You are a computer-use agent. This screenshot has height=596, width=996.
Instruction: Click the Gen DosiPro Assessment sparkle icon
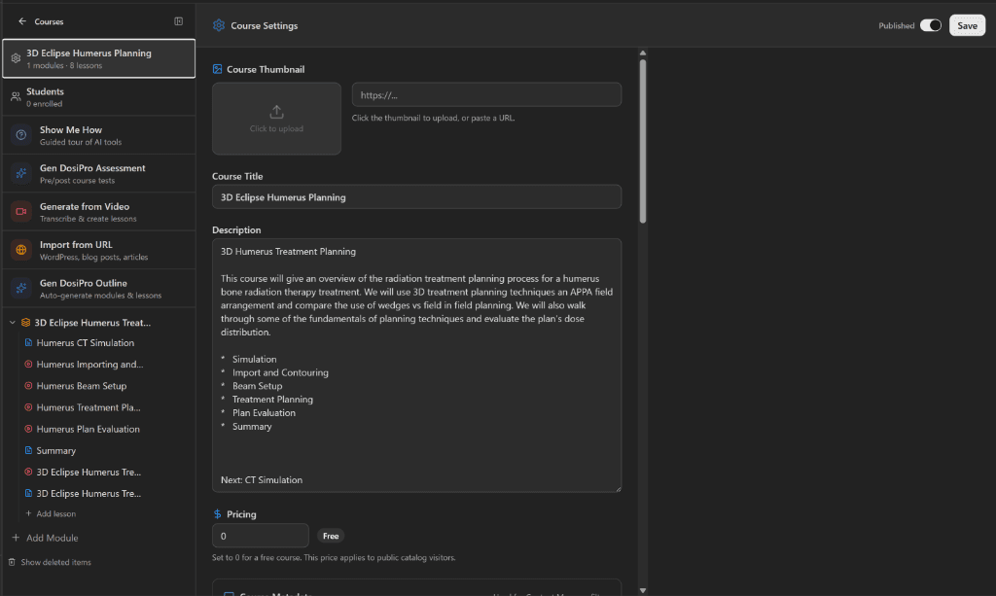(21, 173)
